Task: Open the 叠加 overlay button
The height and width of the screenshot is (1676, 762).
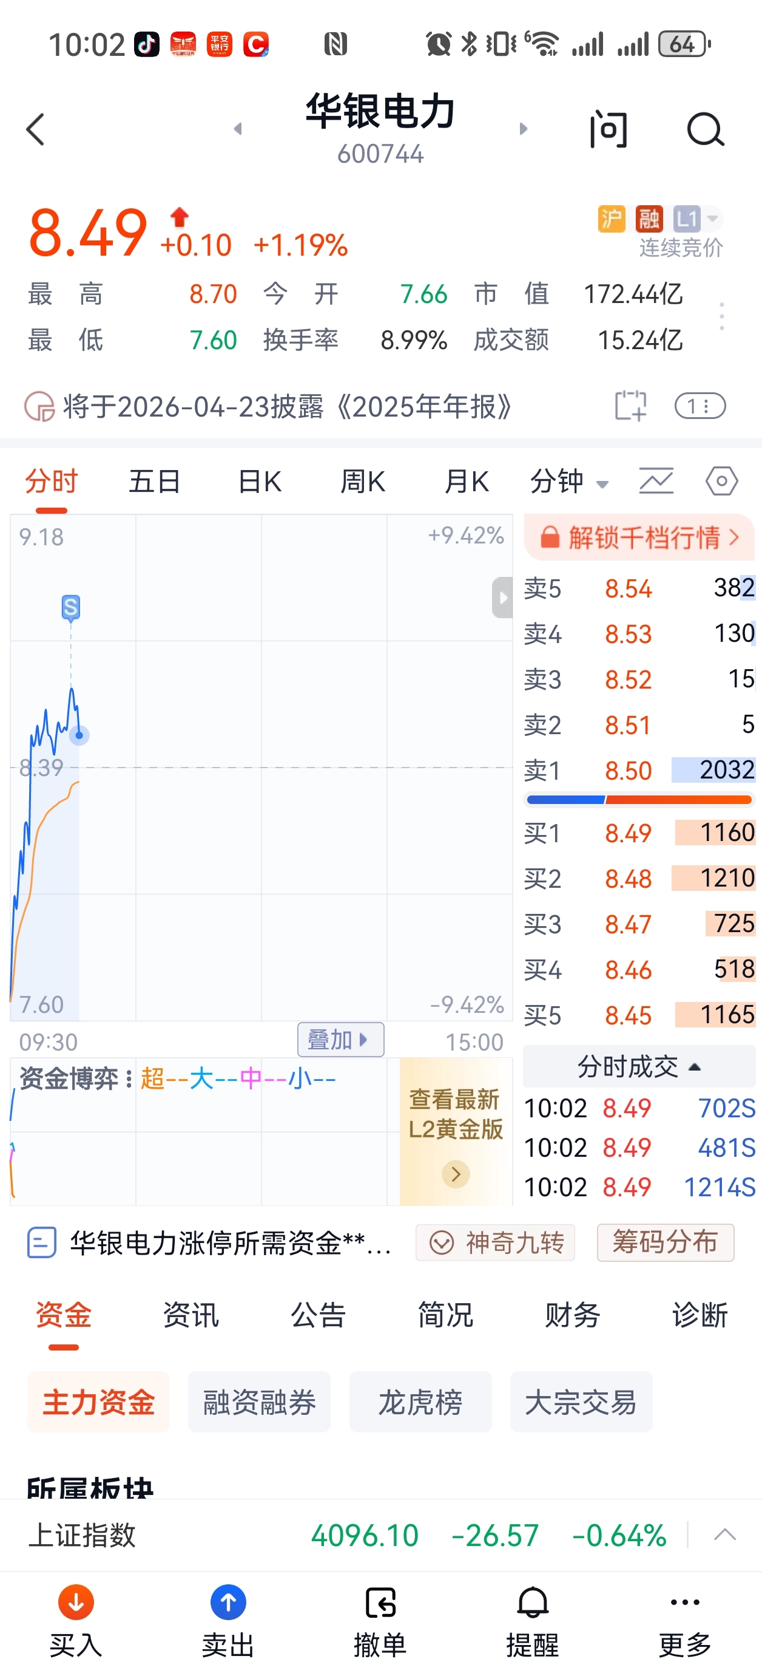Action: (340, 1039)
